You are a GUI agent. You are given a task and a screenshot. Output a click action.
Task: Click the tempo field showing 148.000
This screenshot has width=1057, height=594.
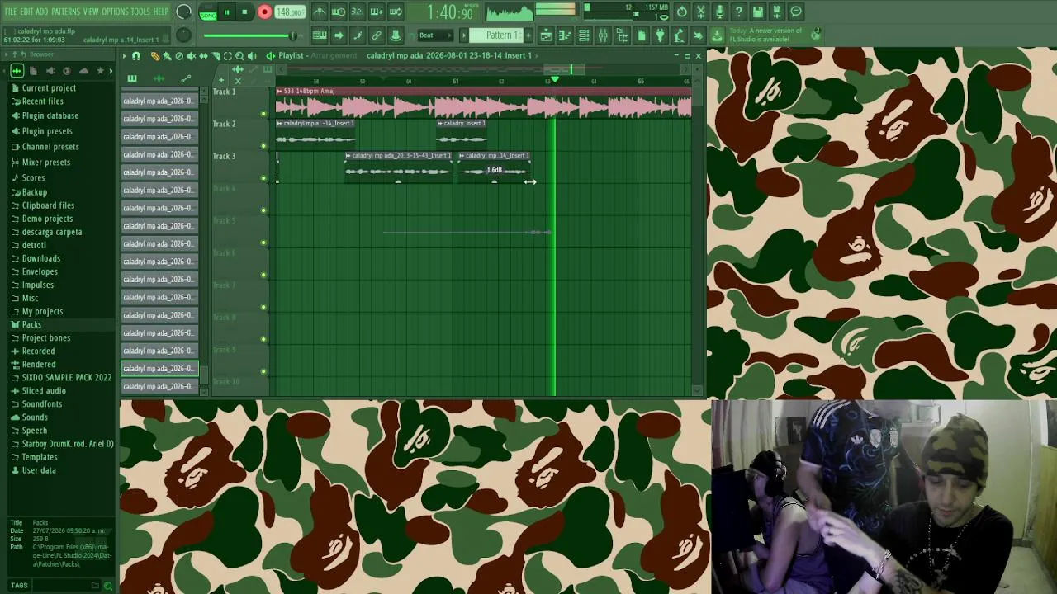point(289,12)
